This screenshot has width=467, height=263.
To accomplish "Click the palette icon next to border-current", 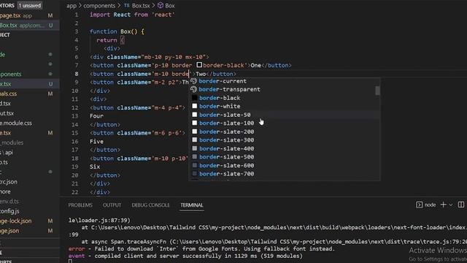I will [193, 81].
